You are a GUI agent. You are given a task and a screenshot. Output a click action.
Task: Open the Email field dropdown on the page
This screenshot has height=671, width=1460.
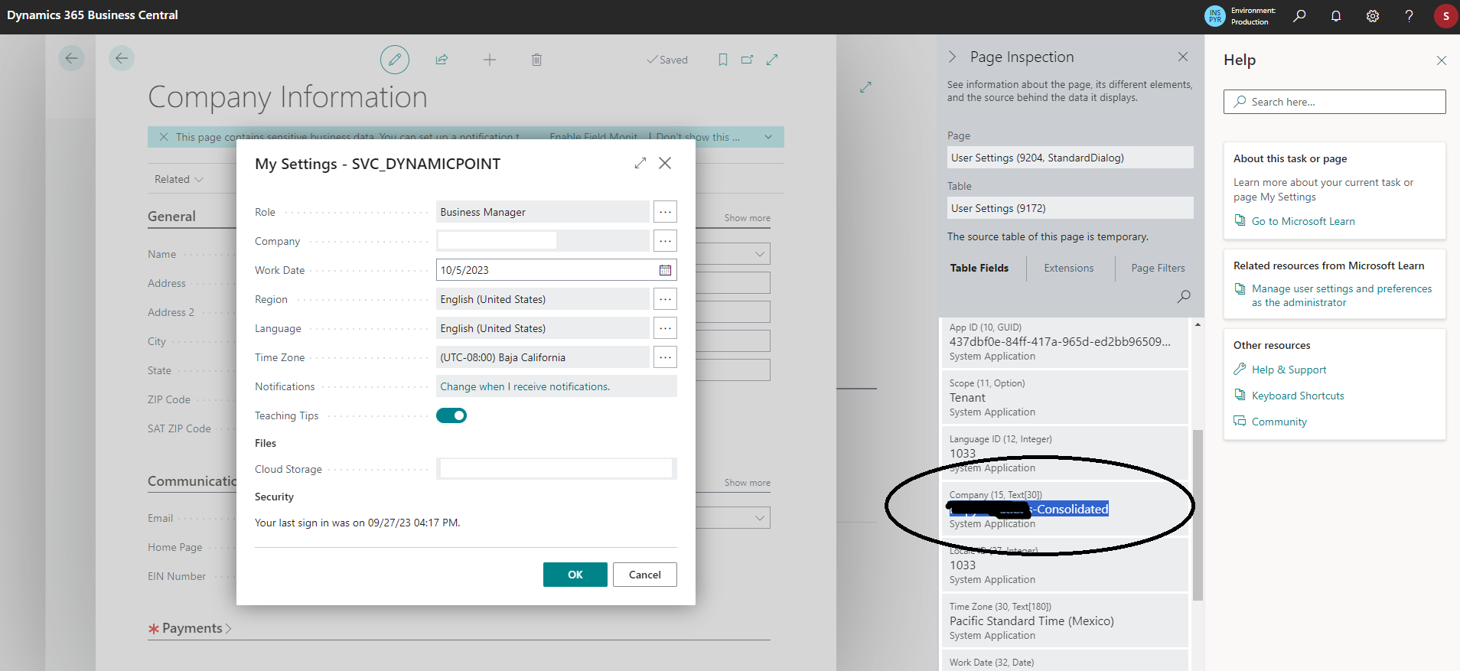[760, 518]
